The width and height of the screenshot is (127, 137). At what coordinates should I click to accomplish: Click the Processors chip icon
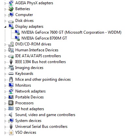pyautogui.click(x=11, y=103)
